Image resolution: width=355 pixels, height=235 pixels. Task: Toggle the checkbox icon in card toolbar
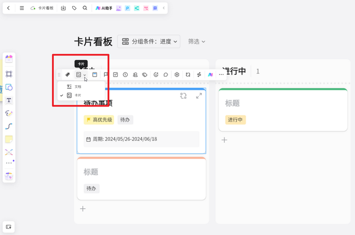tap(115, 75)
